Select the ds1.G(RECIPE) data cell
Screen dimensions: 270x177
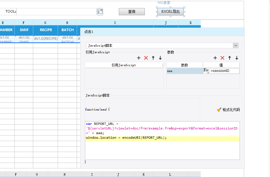click(x=46, y=39)
